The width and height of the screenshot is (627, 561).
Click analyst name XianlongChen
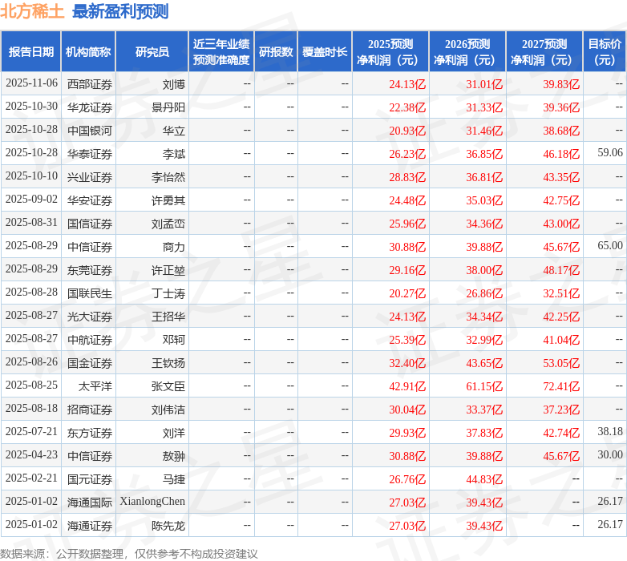(x=152, y=502)
